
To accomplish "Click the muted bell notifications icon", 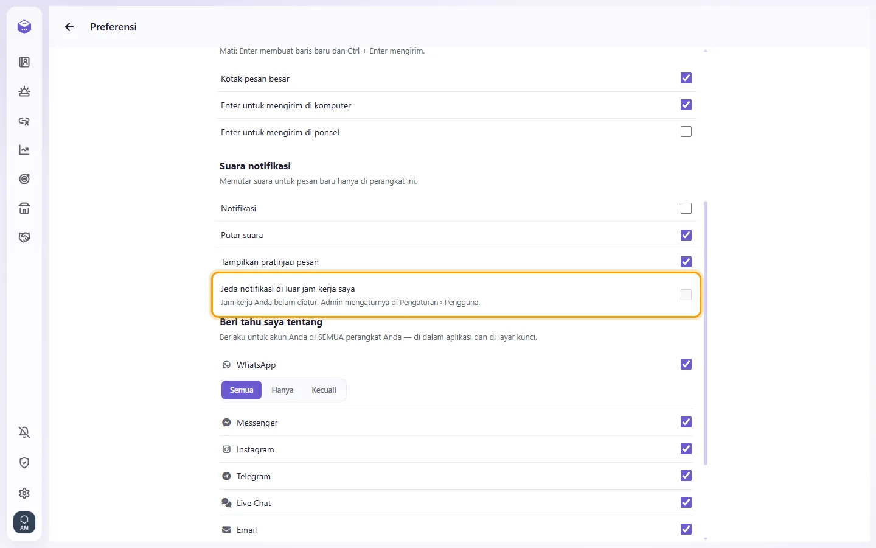I will coord(24,432).
